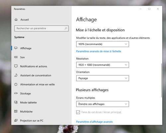Viewport: 166px width, 133px height.
Task: Open the 1920 × 1080 resolution dropdown
Action: (x=103, y=65)
